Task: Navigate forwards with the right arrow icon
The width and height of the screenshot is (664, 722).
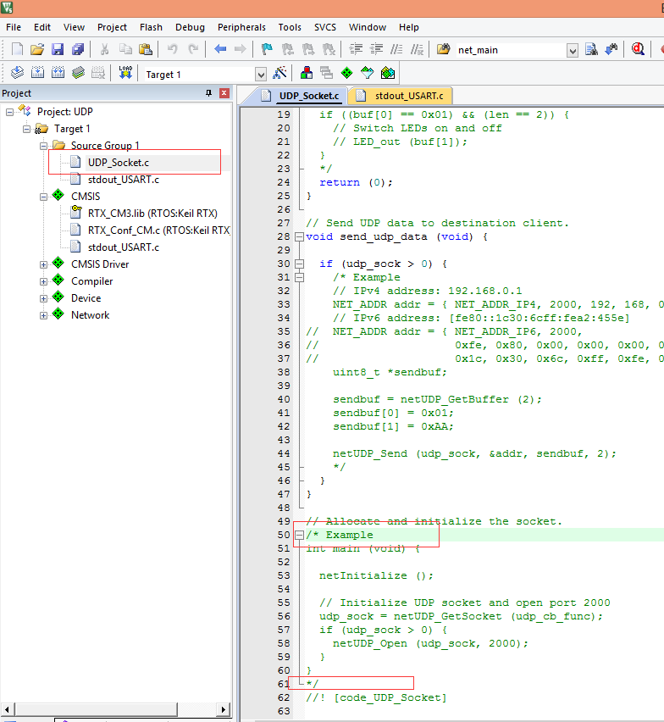Action: point(241,49)
